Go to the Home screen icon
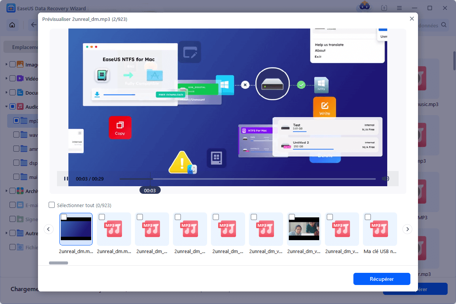 pyautogui.click(x=12, y=25)
